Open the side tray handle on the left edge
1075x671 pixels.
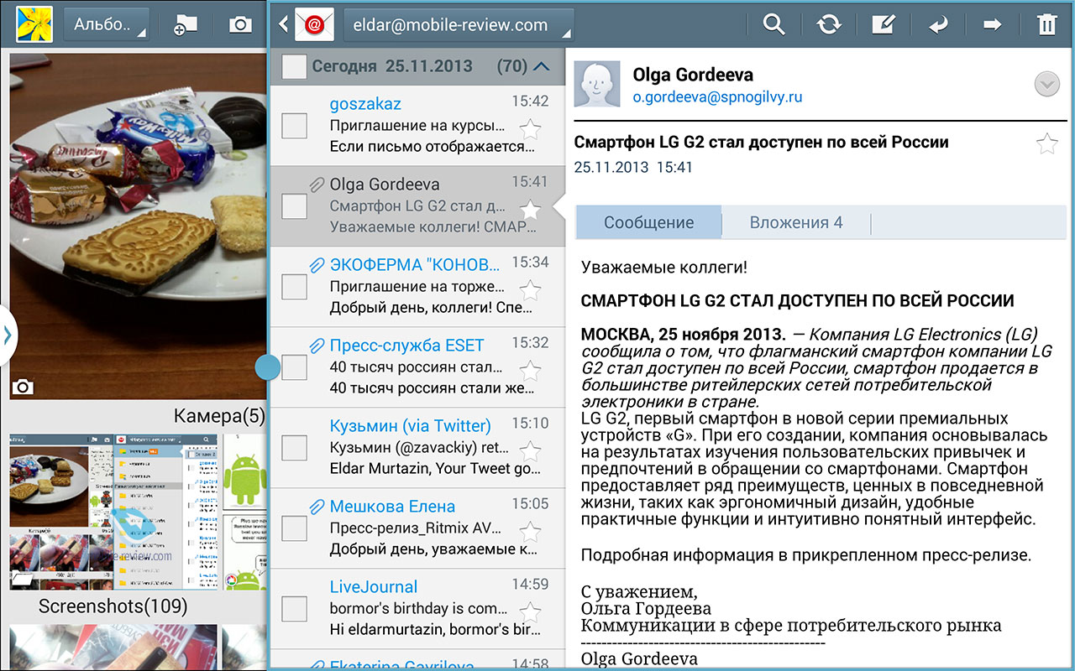(8, 335)
